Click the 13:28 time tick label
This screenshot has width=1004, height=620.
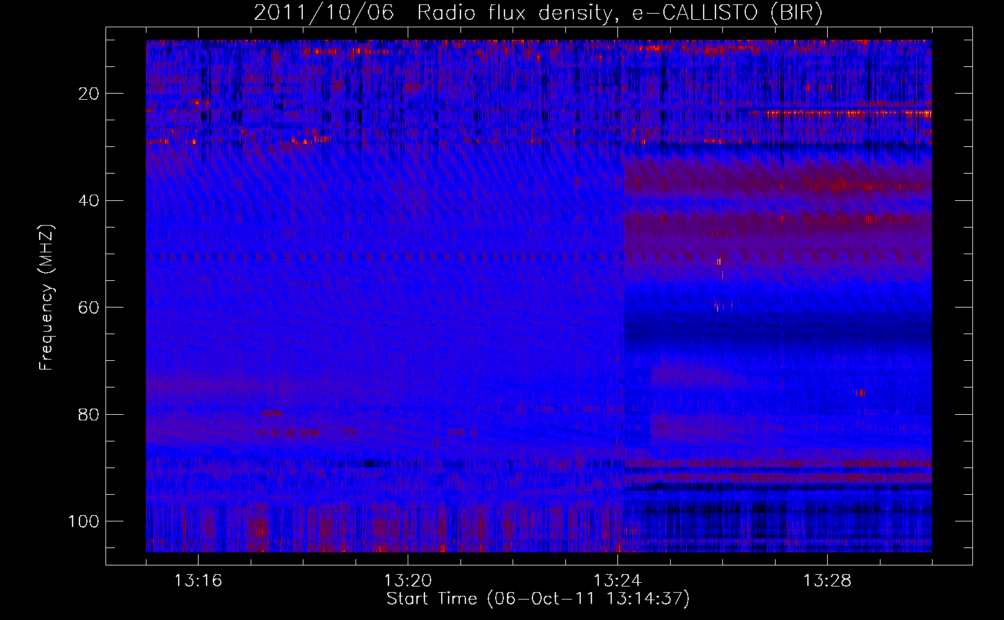(x=827, y=581)
